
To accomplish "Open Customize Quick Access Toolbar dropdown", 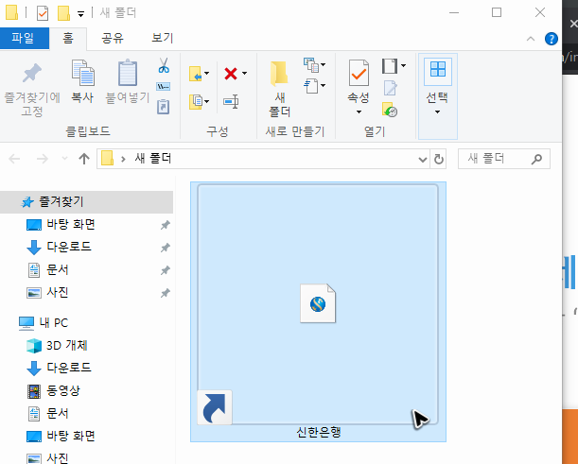I will tap(80, 14).
